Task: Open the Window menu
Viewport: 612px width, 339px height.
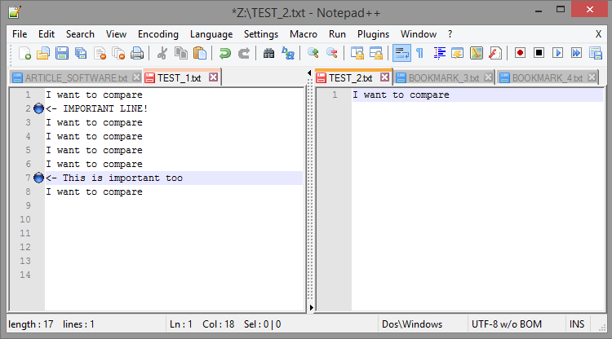Action: coord(419,34)
